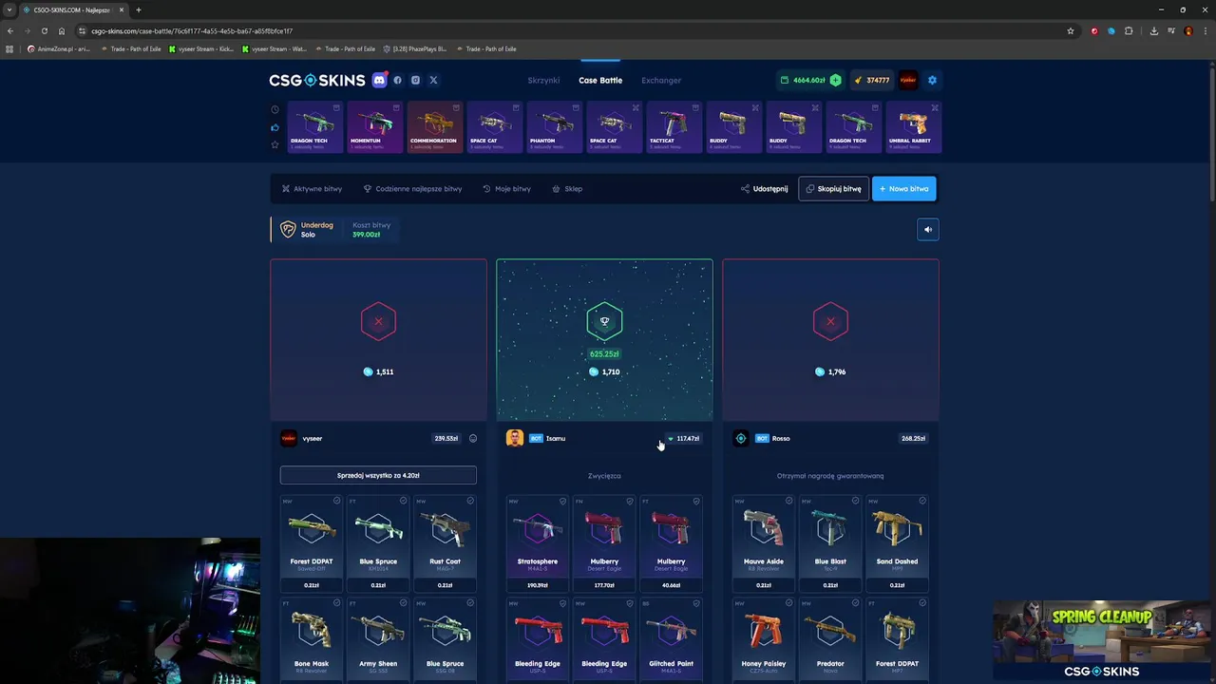Select the Honey Paisley CZ75-Auto card
Image resolution: width=1216 pixels, height=684 pixels.
pyautogui.click(x=764, y=639)
